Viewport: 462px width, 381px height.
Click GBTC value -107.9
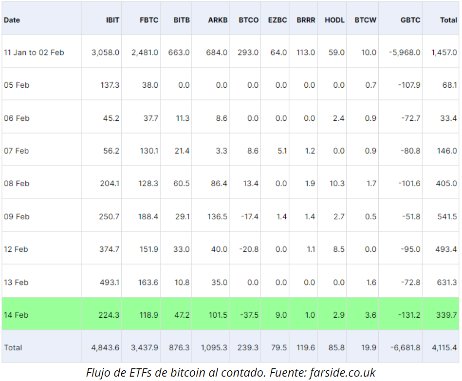click(409, 85)
